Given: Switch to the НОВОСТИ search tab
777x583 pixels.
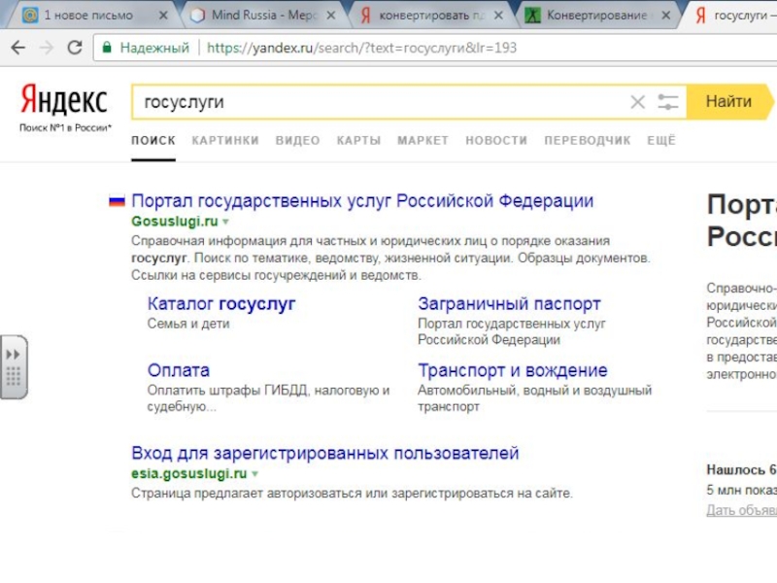Looking at the screenshot, I should coord(496,141).
